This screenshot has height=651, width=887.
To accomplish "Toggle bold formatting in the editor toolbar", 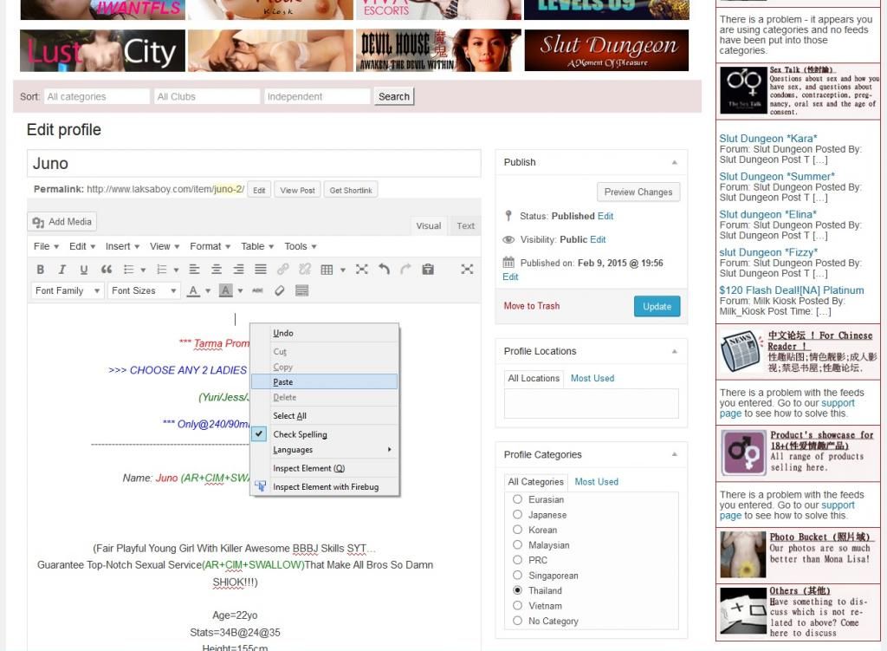I will pos(40,270).
